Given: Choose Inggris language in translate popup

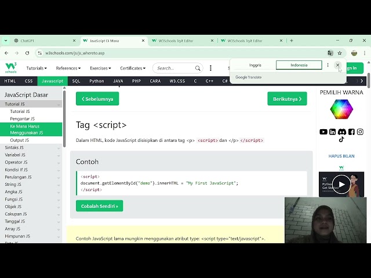Looking at the screenshot, I should [x=255, y=65].
